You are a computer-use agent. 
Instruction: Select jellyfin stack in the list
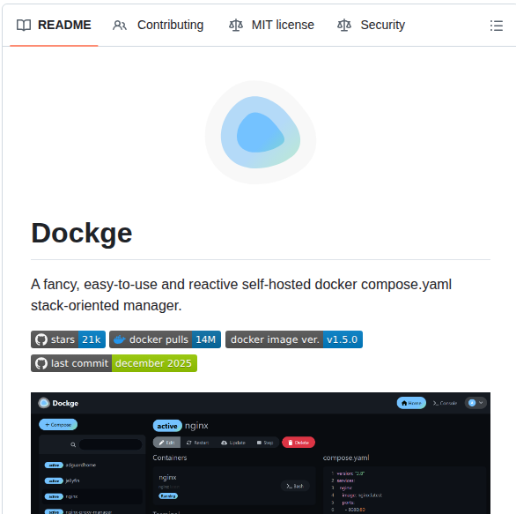click(92, 480)
